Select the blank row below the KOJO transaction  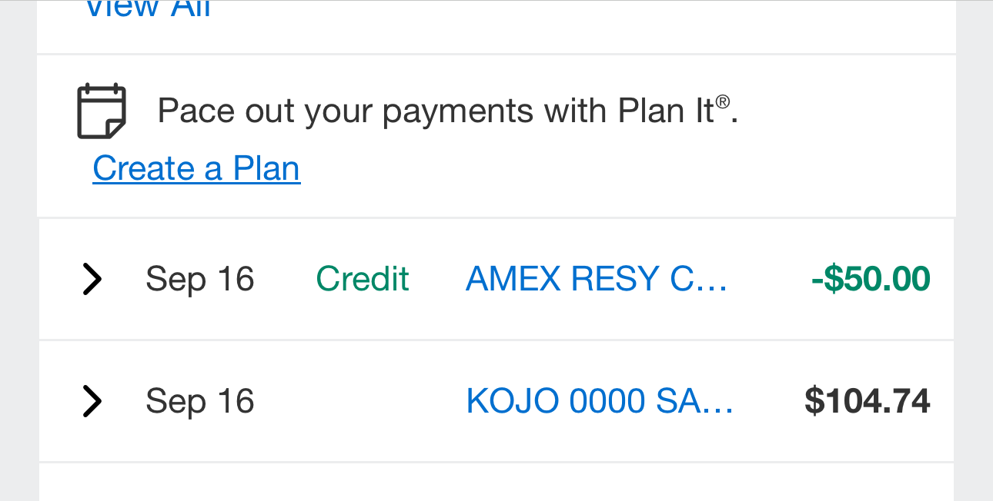click(x=496, y=483)
